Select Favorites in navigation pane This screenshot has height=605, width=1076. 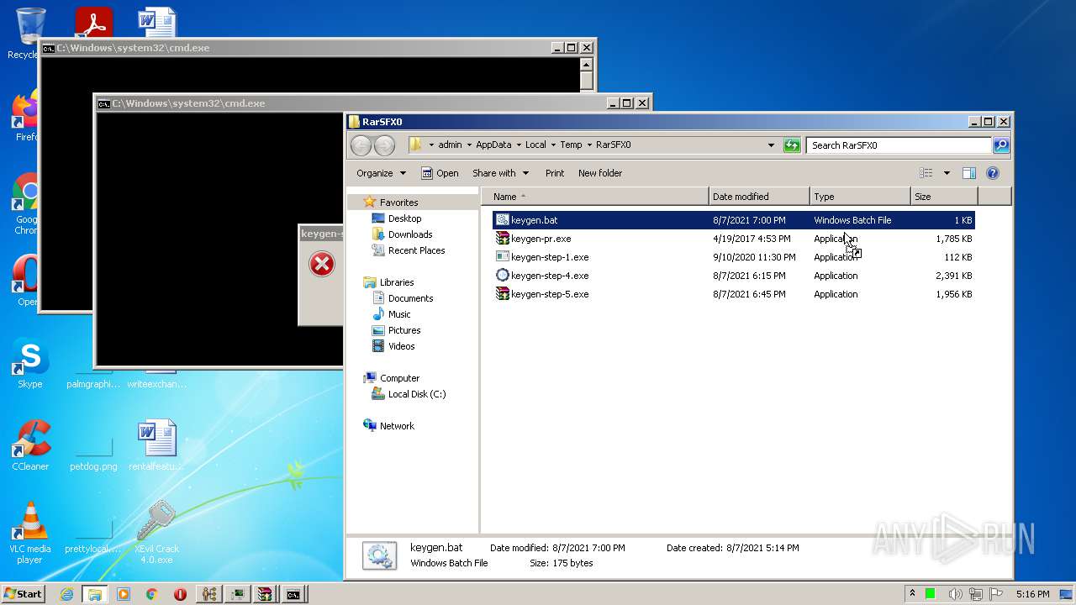(x=398, y=203)
